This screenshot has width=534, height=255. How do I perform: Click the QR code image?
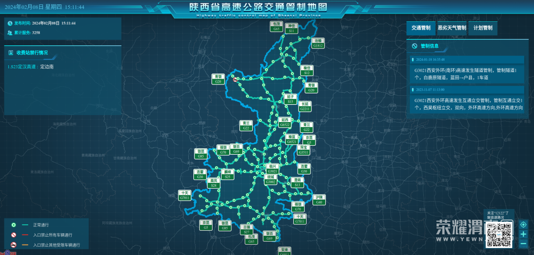[x=499, y=234]
